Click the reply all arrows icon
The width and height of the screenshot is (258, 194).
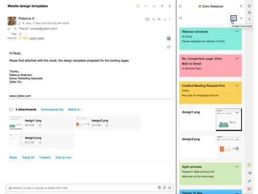click(x=159, y=20)
